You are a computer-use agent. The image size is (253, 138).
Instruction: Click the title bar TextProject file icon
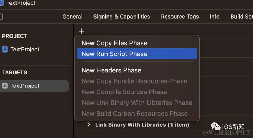(x=2, y=3)
